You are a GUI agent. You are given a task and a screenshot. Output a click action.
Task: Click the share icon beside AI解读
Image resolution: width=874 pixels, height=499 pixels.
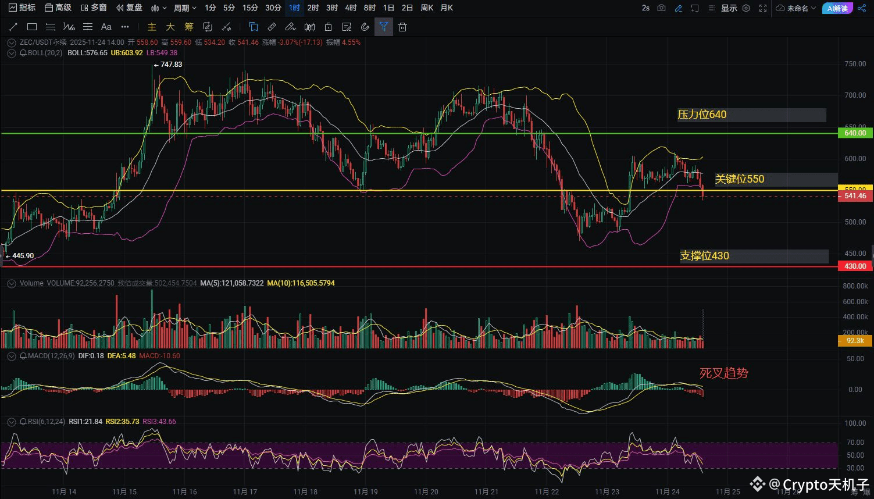(862, 8)
